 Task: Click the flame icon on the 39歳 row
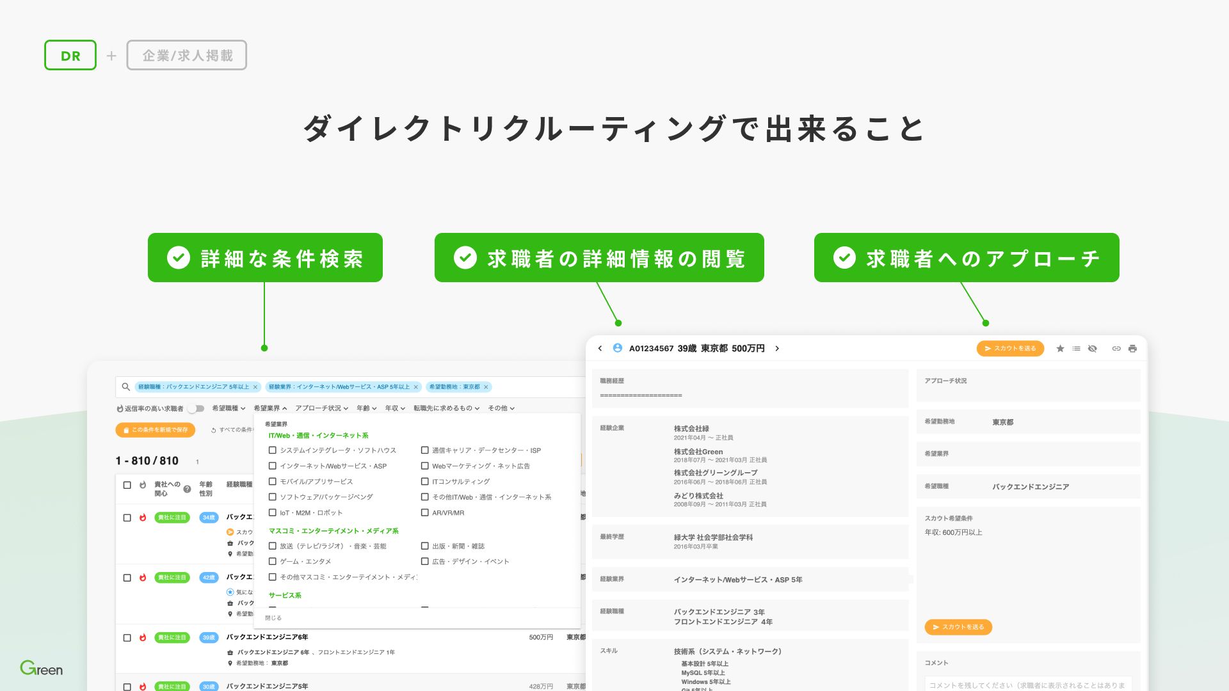pyautogui.click(x=143, y=638)
